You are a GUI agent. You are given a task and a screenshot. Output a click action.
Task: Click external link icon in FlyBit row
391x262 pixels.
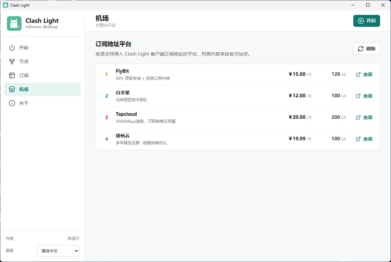[358, 74]
